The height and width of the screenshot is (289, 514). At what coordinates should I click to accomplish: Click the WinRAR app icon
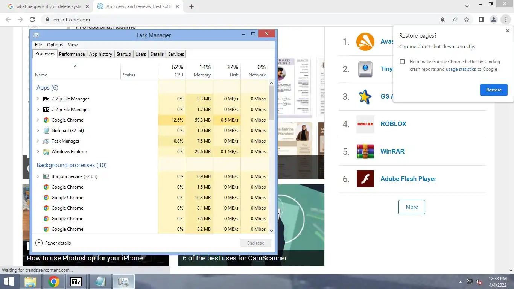click(x=365, y=151)
